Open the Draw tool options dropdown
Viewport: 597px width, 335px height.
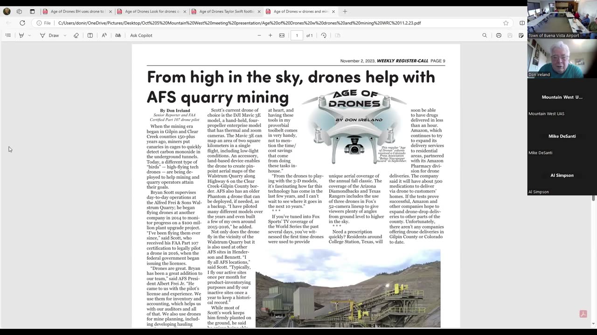[65, 35]
